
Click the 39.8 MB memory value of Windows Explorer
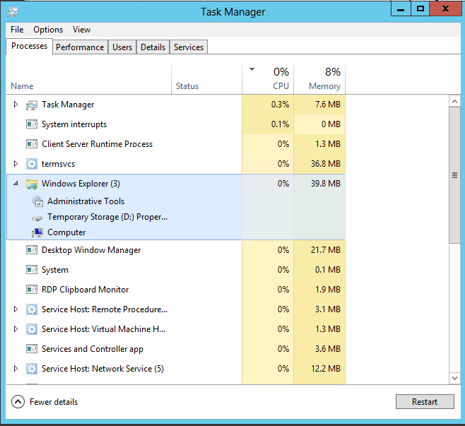(x=326, y=184)
